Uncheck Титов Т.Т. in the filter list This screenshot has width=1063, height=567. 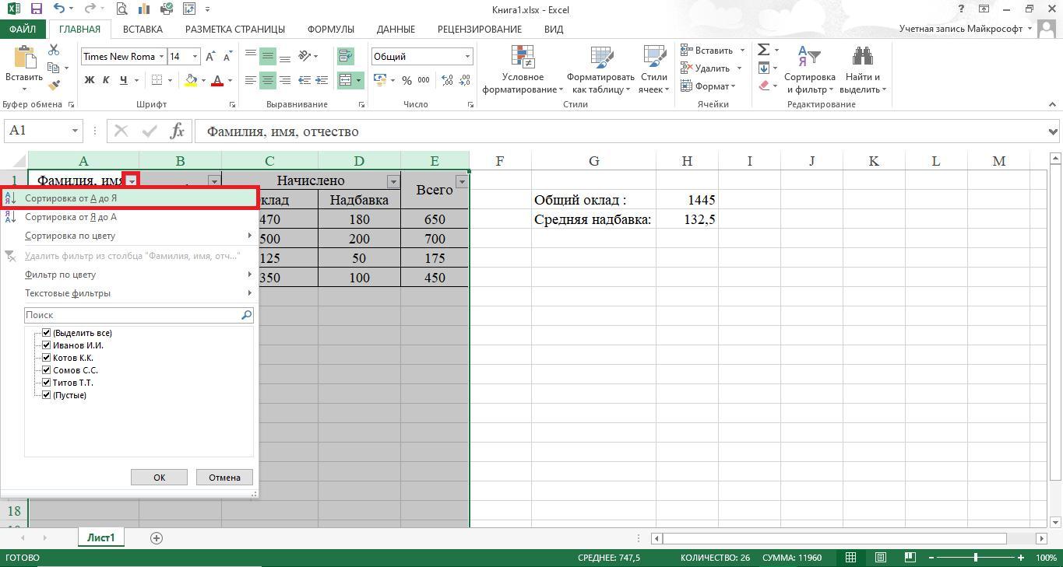tap(47, 383)
